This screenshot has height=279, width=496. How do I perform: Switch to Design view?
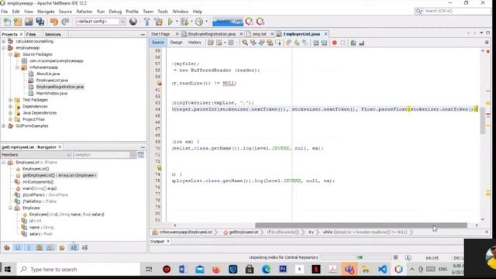(176, 43)
